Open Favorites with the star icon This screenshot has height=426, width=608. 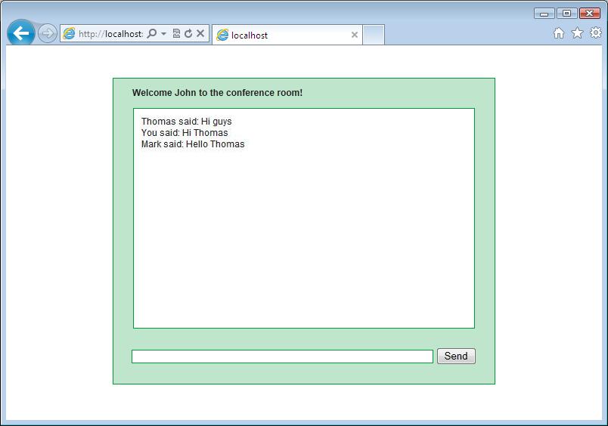click(x=577, y=33)
